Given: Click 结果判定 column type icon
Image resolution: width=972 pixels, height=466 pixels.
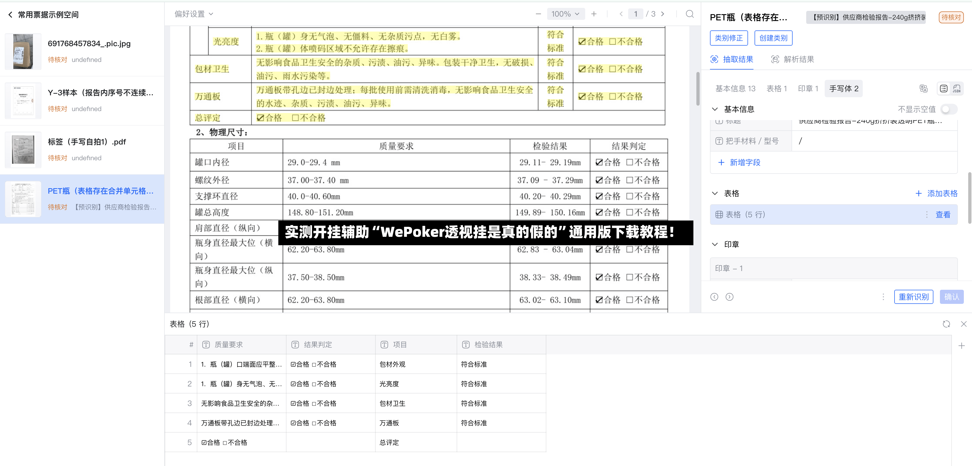Looking at the screenshot, I should click(x=295, y=345).
